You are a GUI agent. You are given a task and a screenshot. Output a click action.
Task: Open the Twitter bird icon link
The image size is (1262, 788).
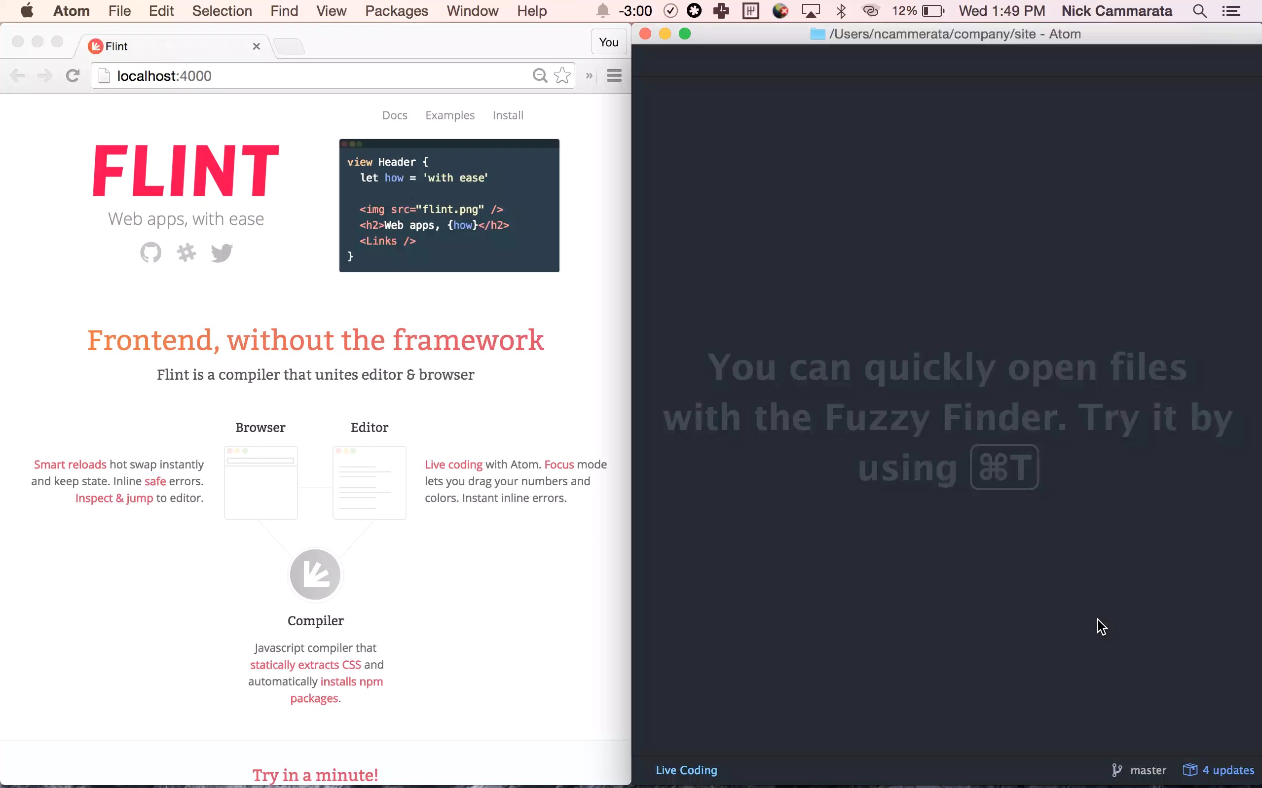(222, 253)
